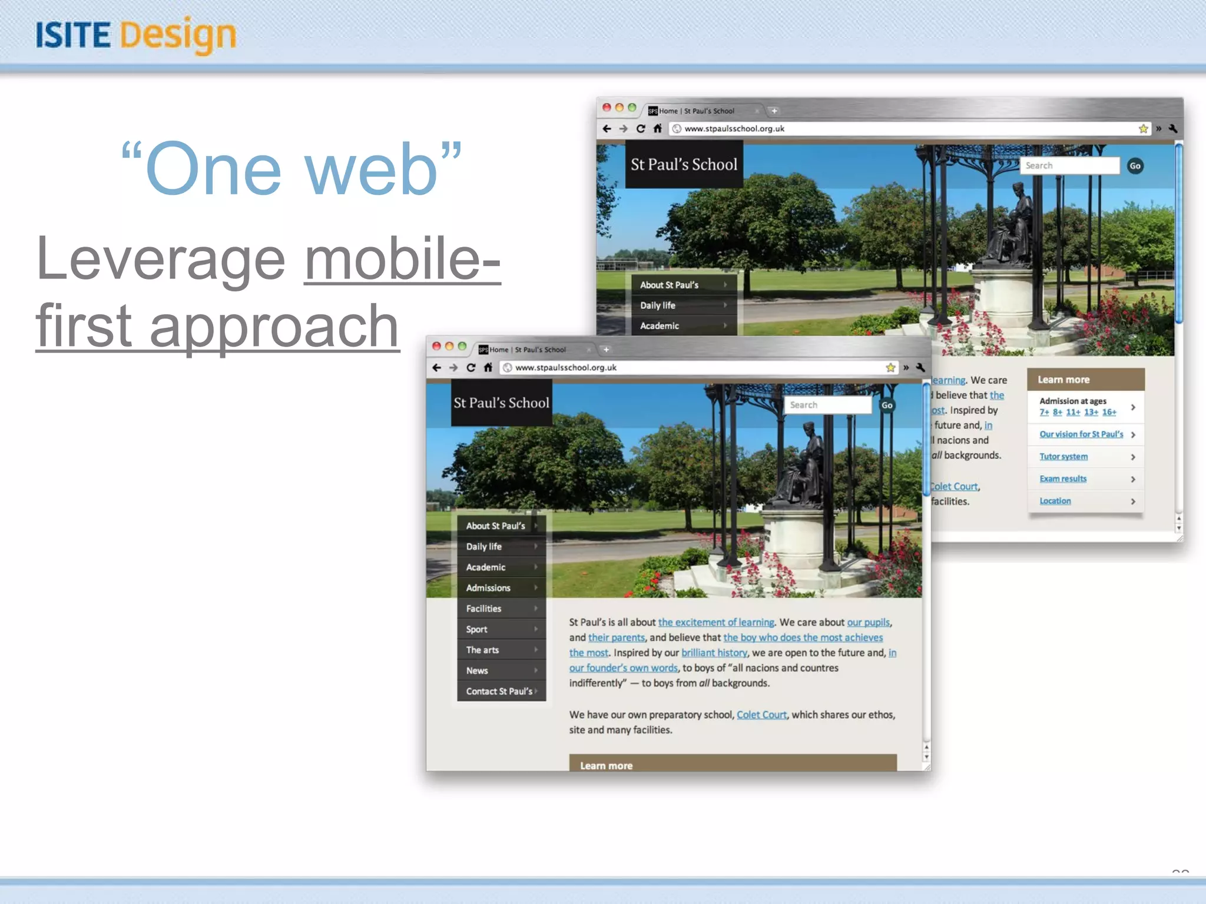Click Go search button in front window
1206x904 pixels.
tap(887, 405)
